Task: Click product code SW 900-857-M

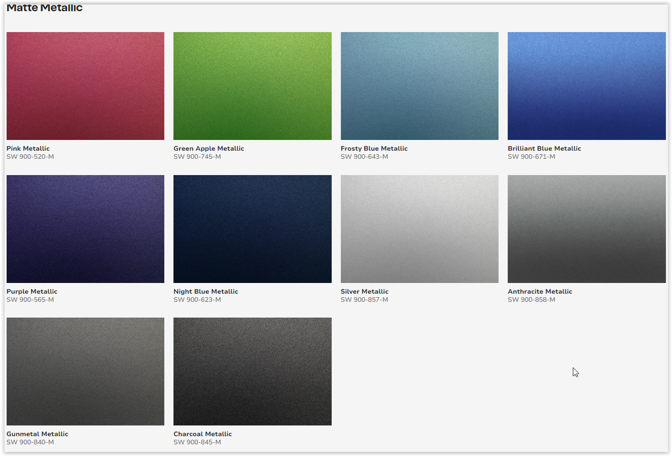Action: 364,300
